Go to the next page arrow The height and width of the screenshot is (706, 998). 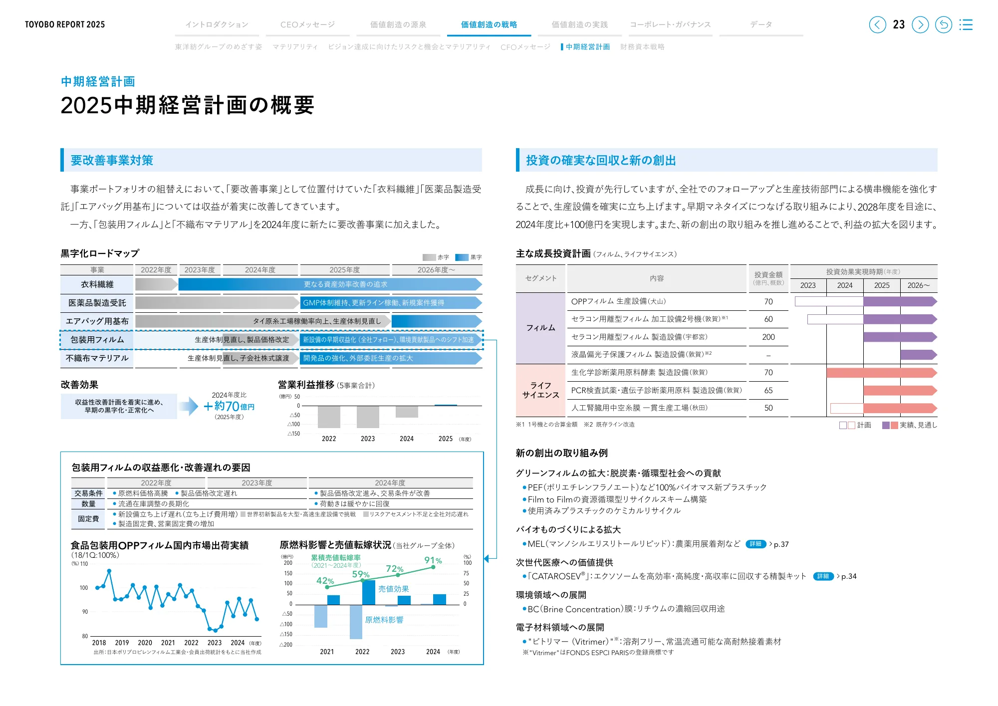point(920,25)
